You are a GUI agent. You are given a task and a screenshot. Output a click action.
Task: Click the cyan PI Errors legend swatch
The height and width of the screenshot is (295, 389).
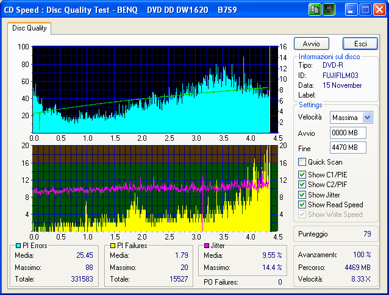18,246
